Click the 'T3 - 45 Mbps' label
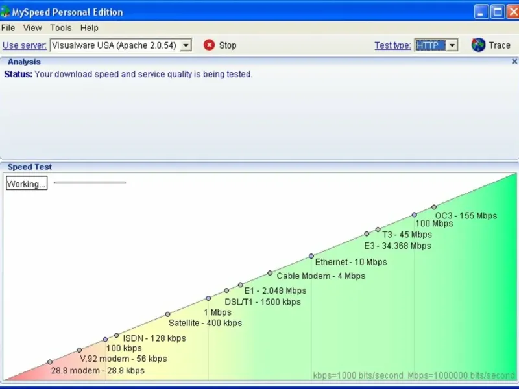The height and width of the screenshot is (389, 519). coord(407,235)
